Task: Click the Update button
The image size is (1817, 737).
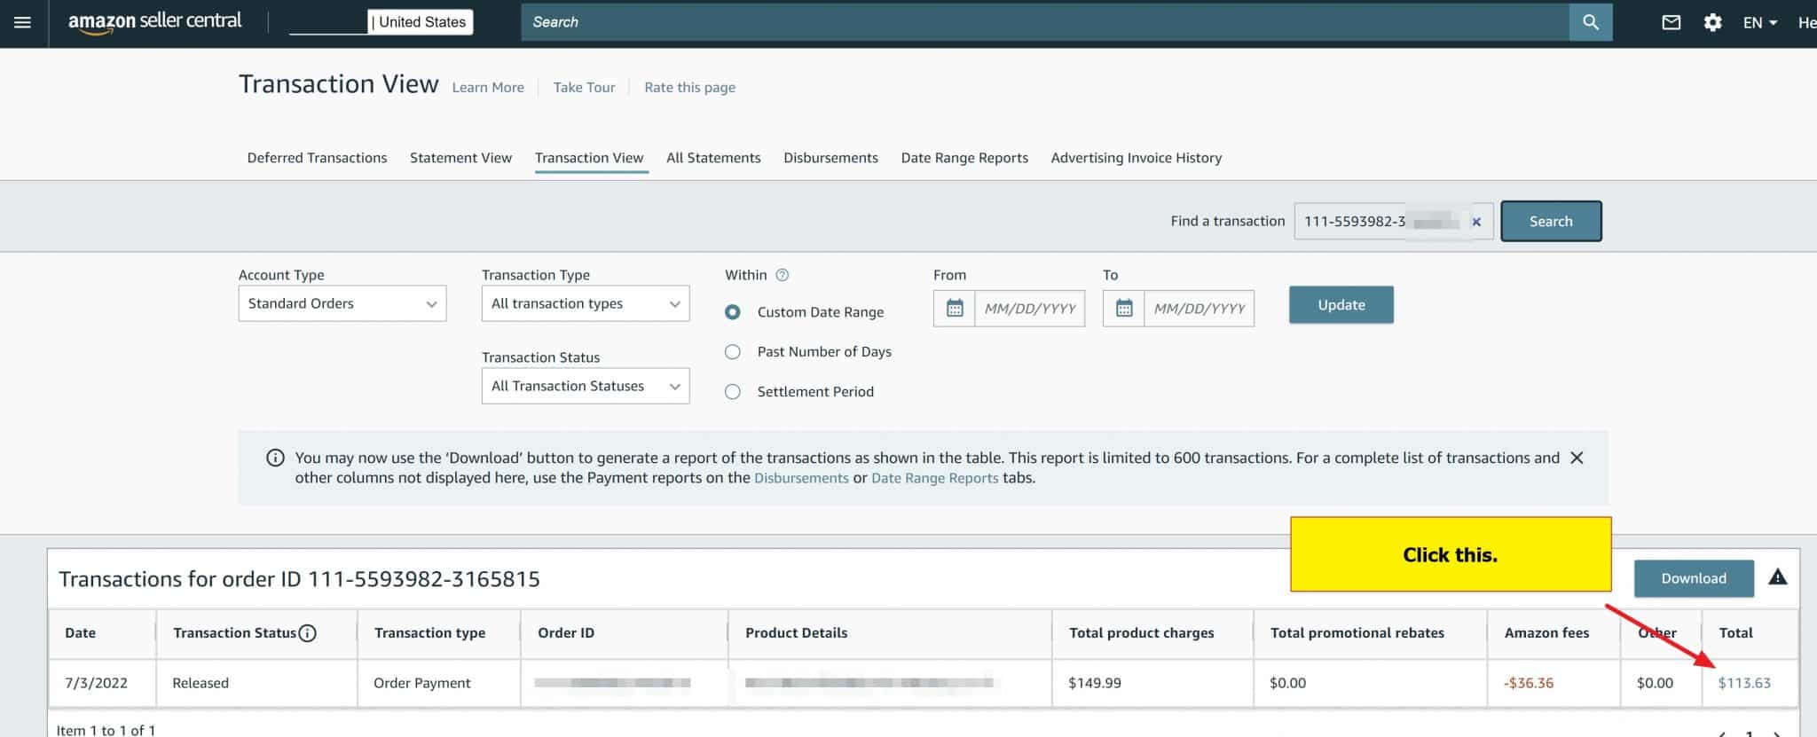Action: point(1341,304)
